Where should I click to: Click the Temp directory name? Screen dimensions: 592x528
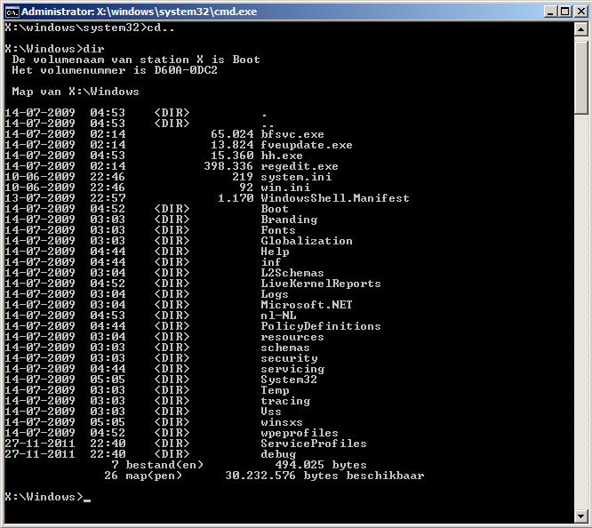(275, 390)
